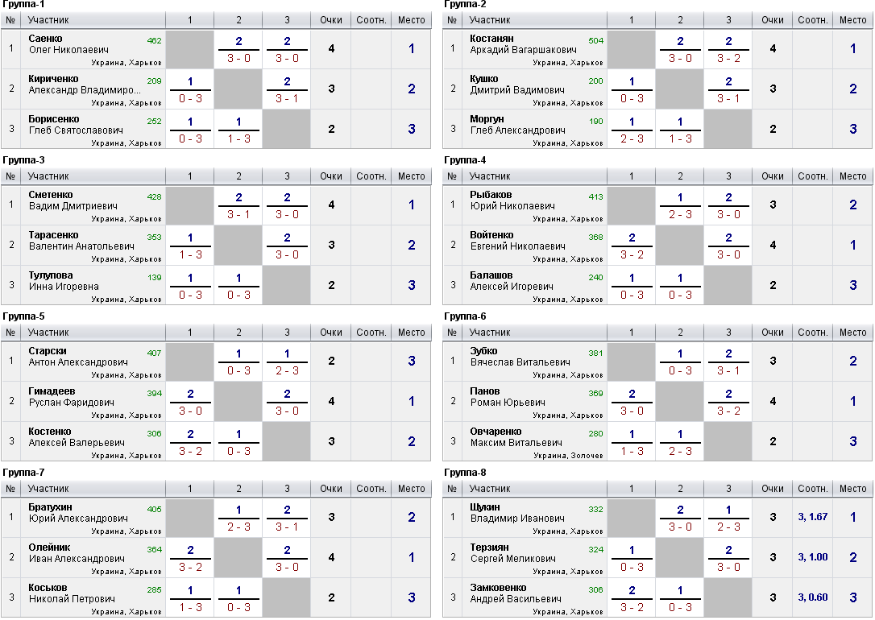875x620 pixels.
Task: Click Щукин's ratio value 3, 1.67
Action: [x=812, y=517]
